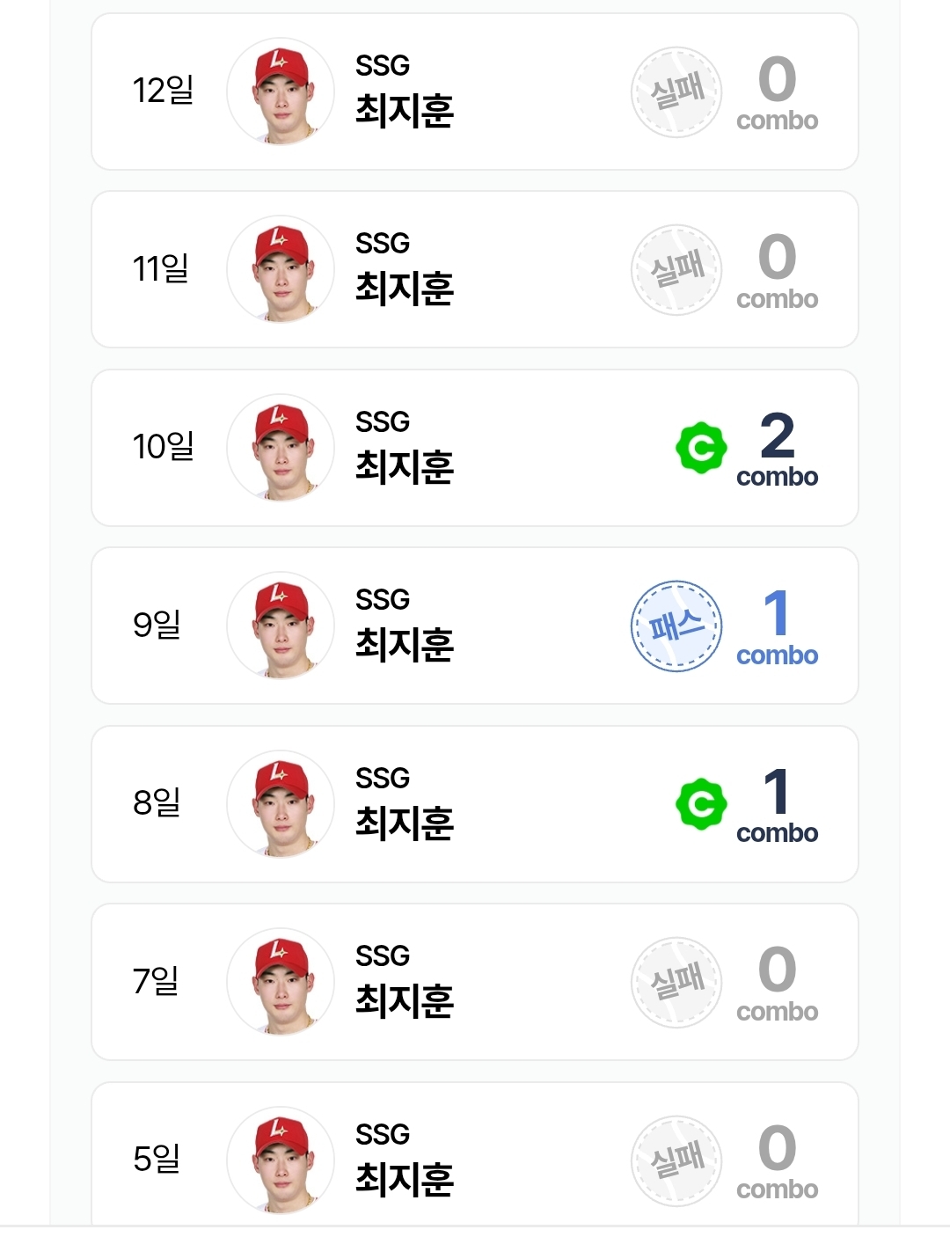
Task: Click the 실패 stamp on the 7일 row
Action: tap(676, 983)
